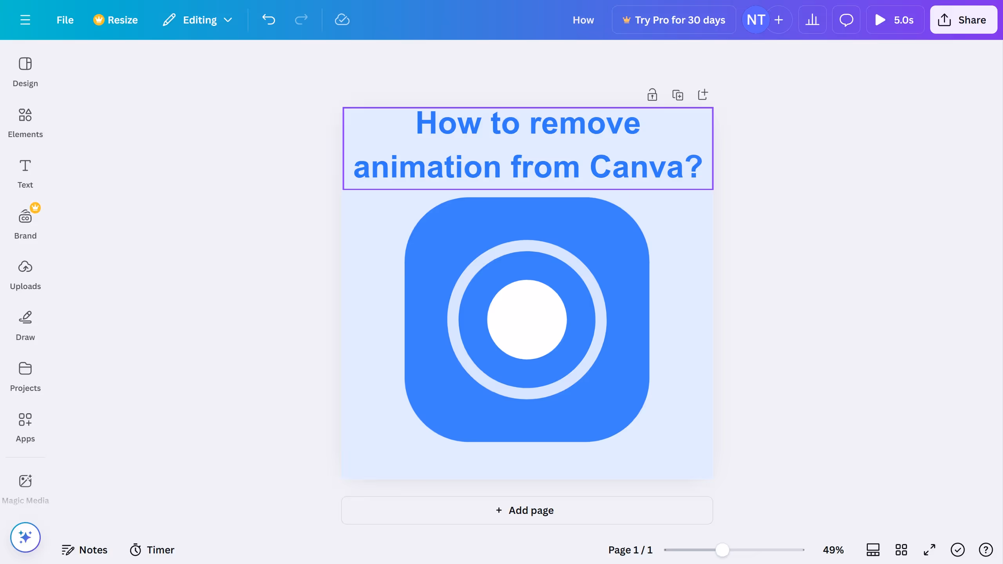Toggle the grid view of pages

901,550
